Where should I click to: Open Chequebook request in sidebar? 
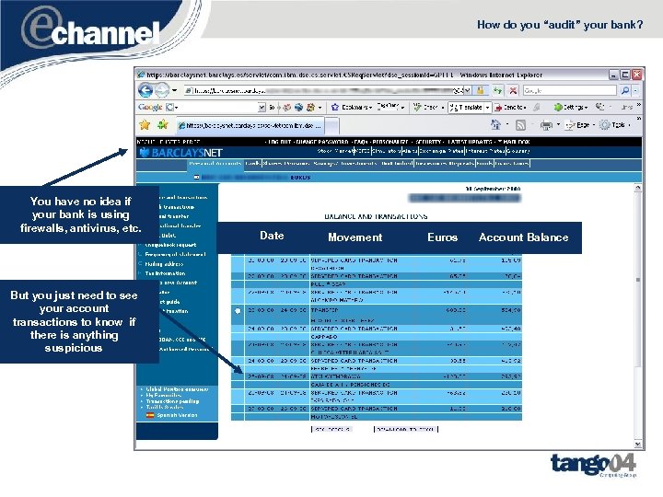point(170,245)
